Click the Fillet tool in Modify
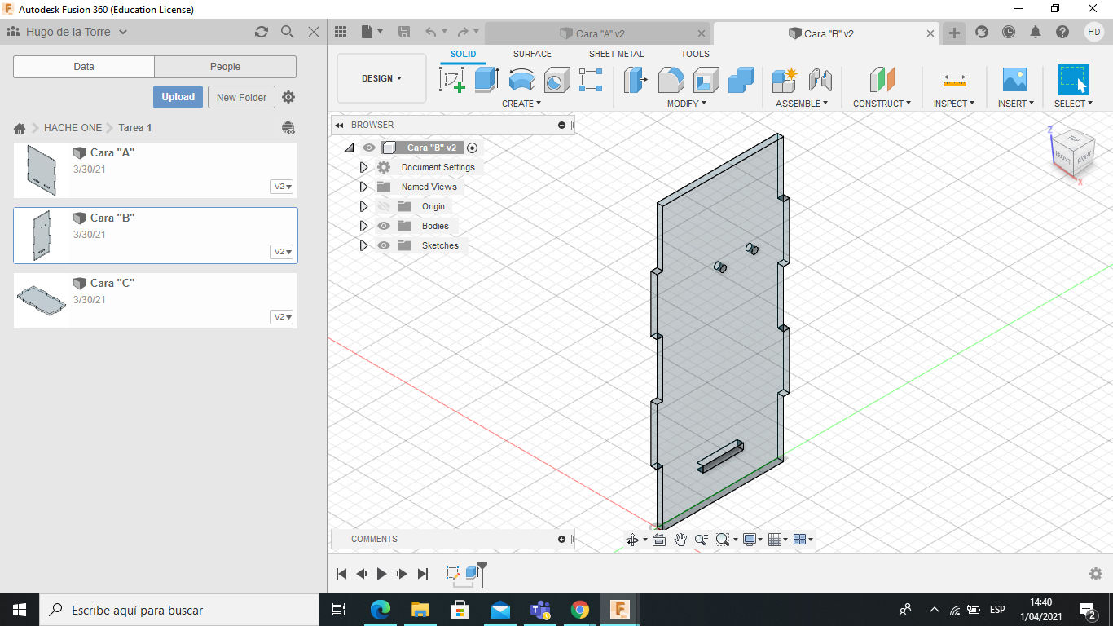1113x626 pixels. pyautogui.click(x=671, y=80)
